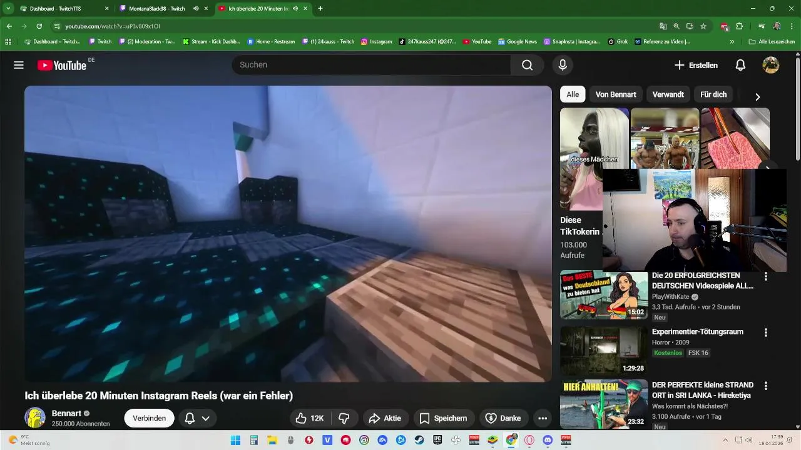Open the zoom magnifier icon in address bar
Viewport: 801px width, 450px height.
pos(676,26)
